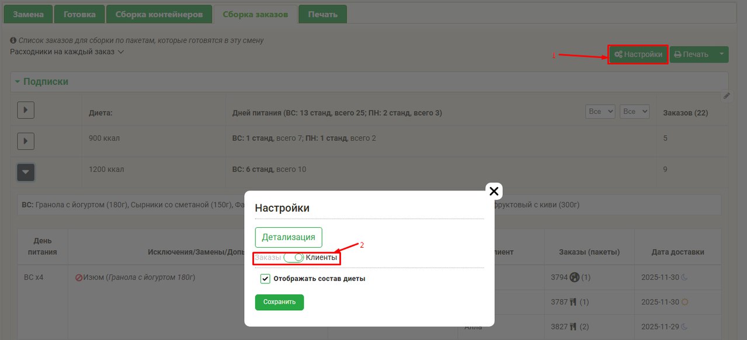Click the moon icon beside 2025-11-29

684,327
